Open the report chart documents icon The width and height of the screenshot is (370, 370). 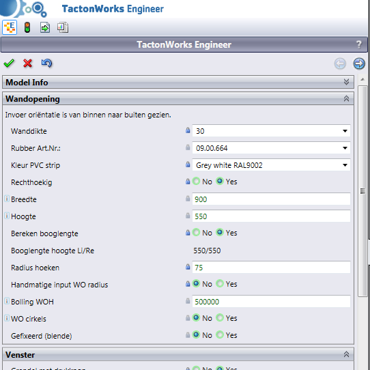point(63,27)
